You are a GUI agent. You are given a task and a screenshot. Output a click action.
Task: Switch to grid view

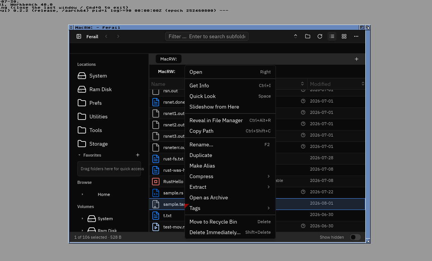[x=344, y=36]
